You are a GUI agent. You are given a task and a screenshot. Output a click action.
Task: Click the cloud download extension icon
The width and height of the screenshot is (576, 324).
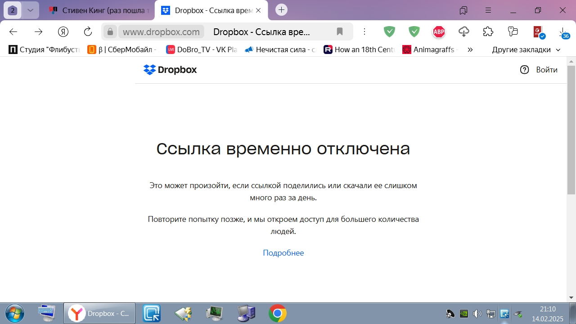click(464, 31)
